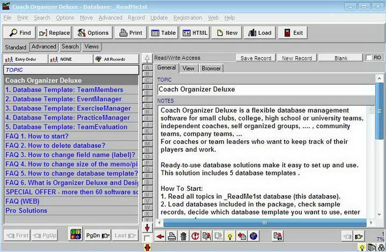Switch to the Views toolbar tab
This screenshot has width=386, height=252.
point(91,47)
